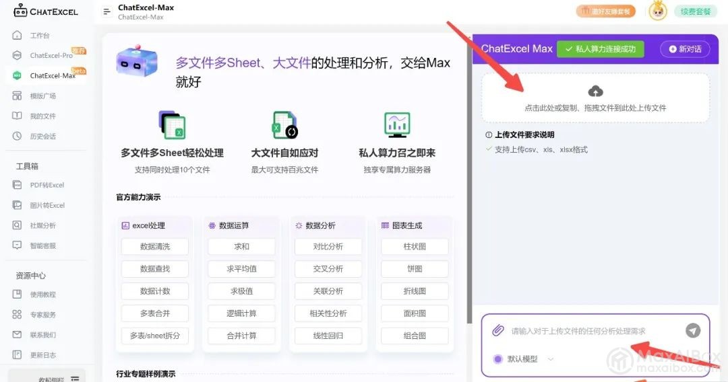
Task: Click the 折线图 demo button
Action: point(415,291)
